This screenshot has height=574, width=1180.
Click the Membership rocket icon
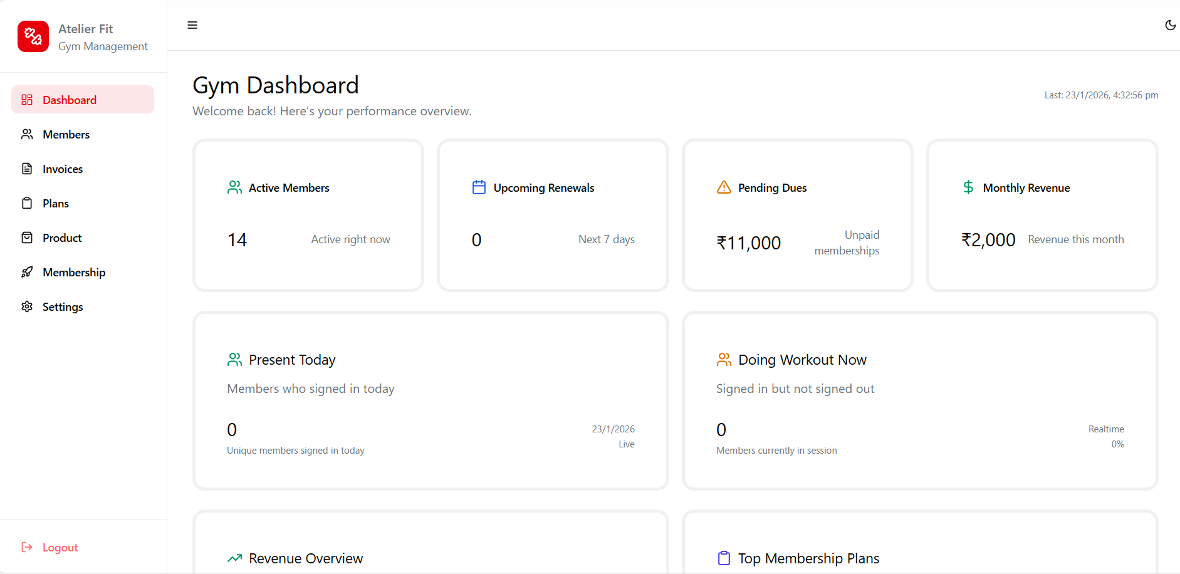click(x=27, y=272)
